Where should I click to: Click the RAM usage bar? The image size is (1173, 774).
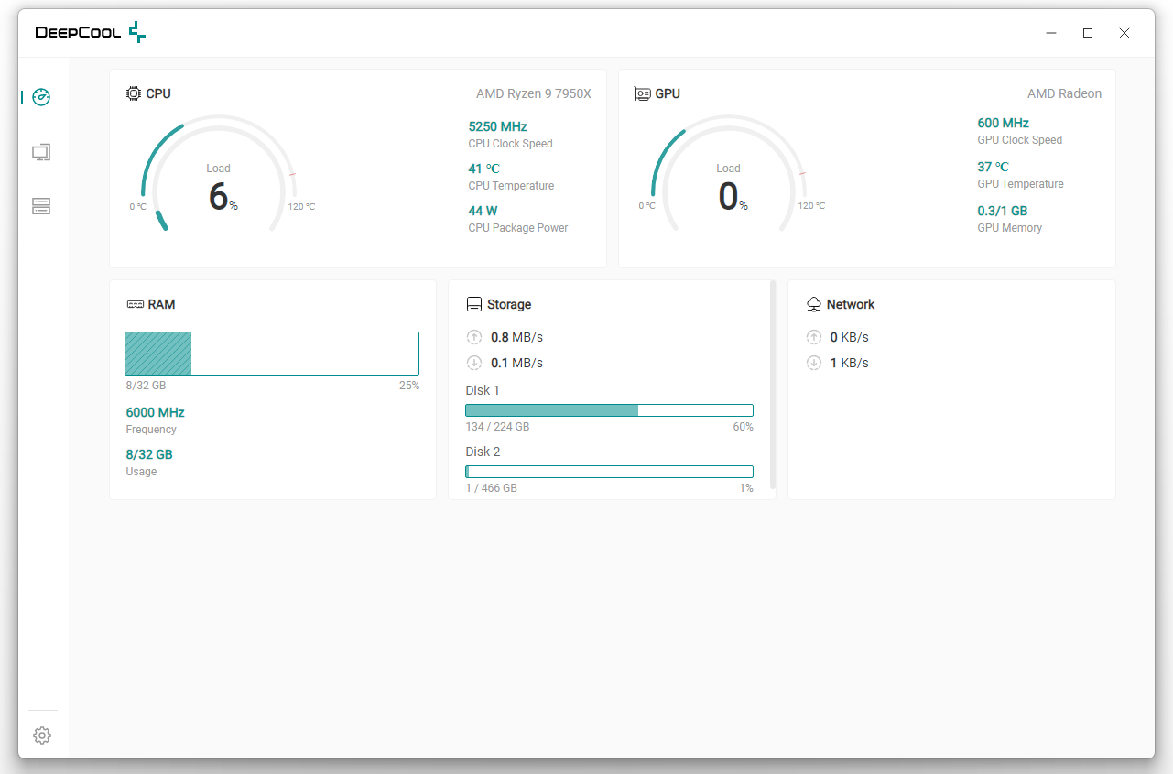(x=272, y=354)
